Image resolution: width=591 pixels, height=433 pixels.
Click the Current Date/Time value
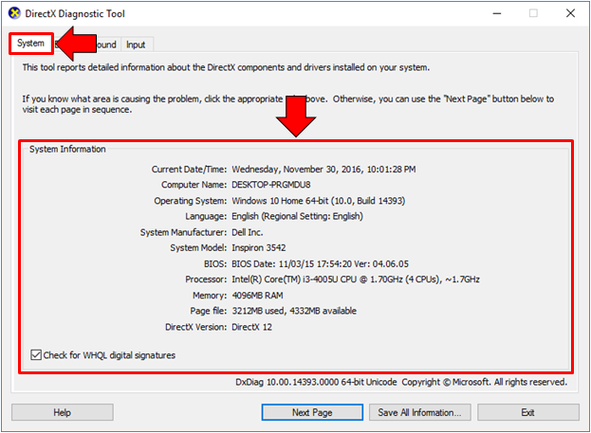323,170
